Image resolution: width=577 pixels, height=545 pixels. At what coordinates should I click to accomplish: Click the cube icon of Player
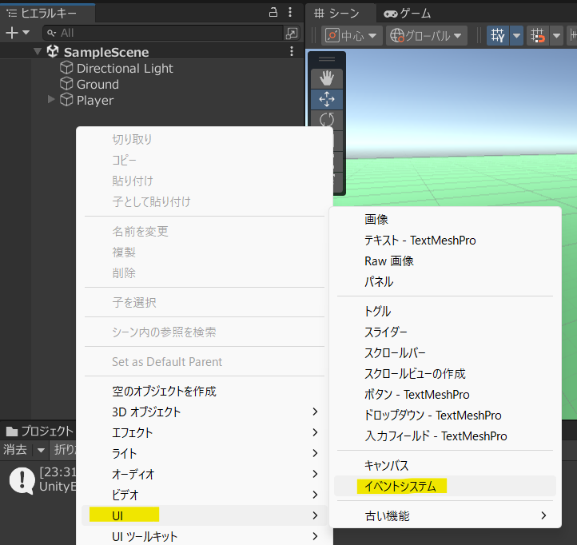(x=66, y=100)
